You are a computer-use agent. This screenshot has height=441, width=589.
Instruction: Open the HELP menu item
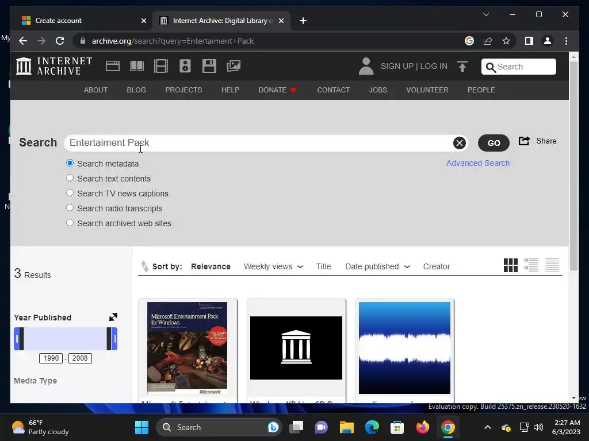[230, 90]
